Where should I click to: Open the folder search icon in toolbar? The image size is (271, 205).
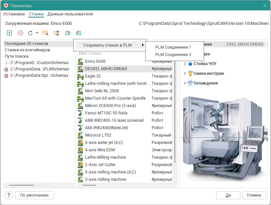point(45,33)
